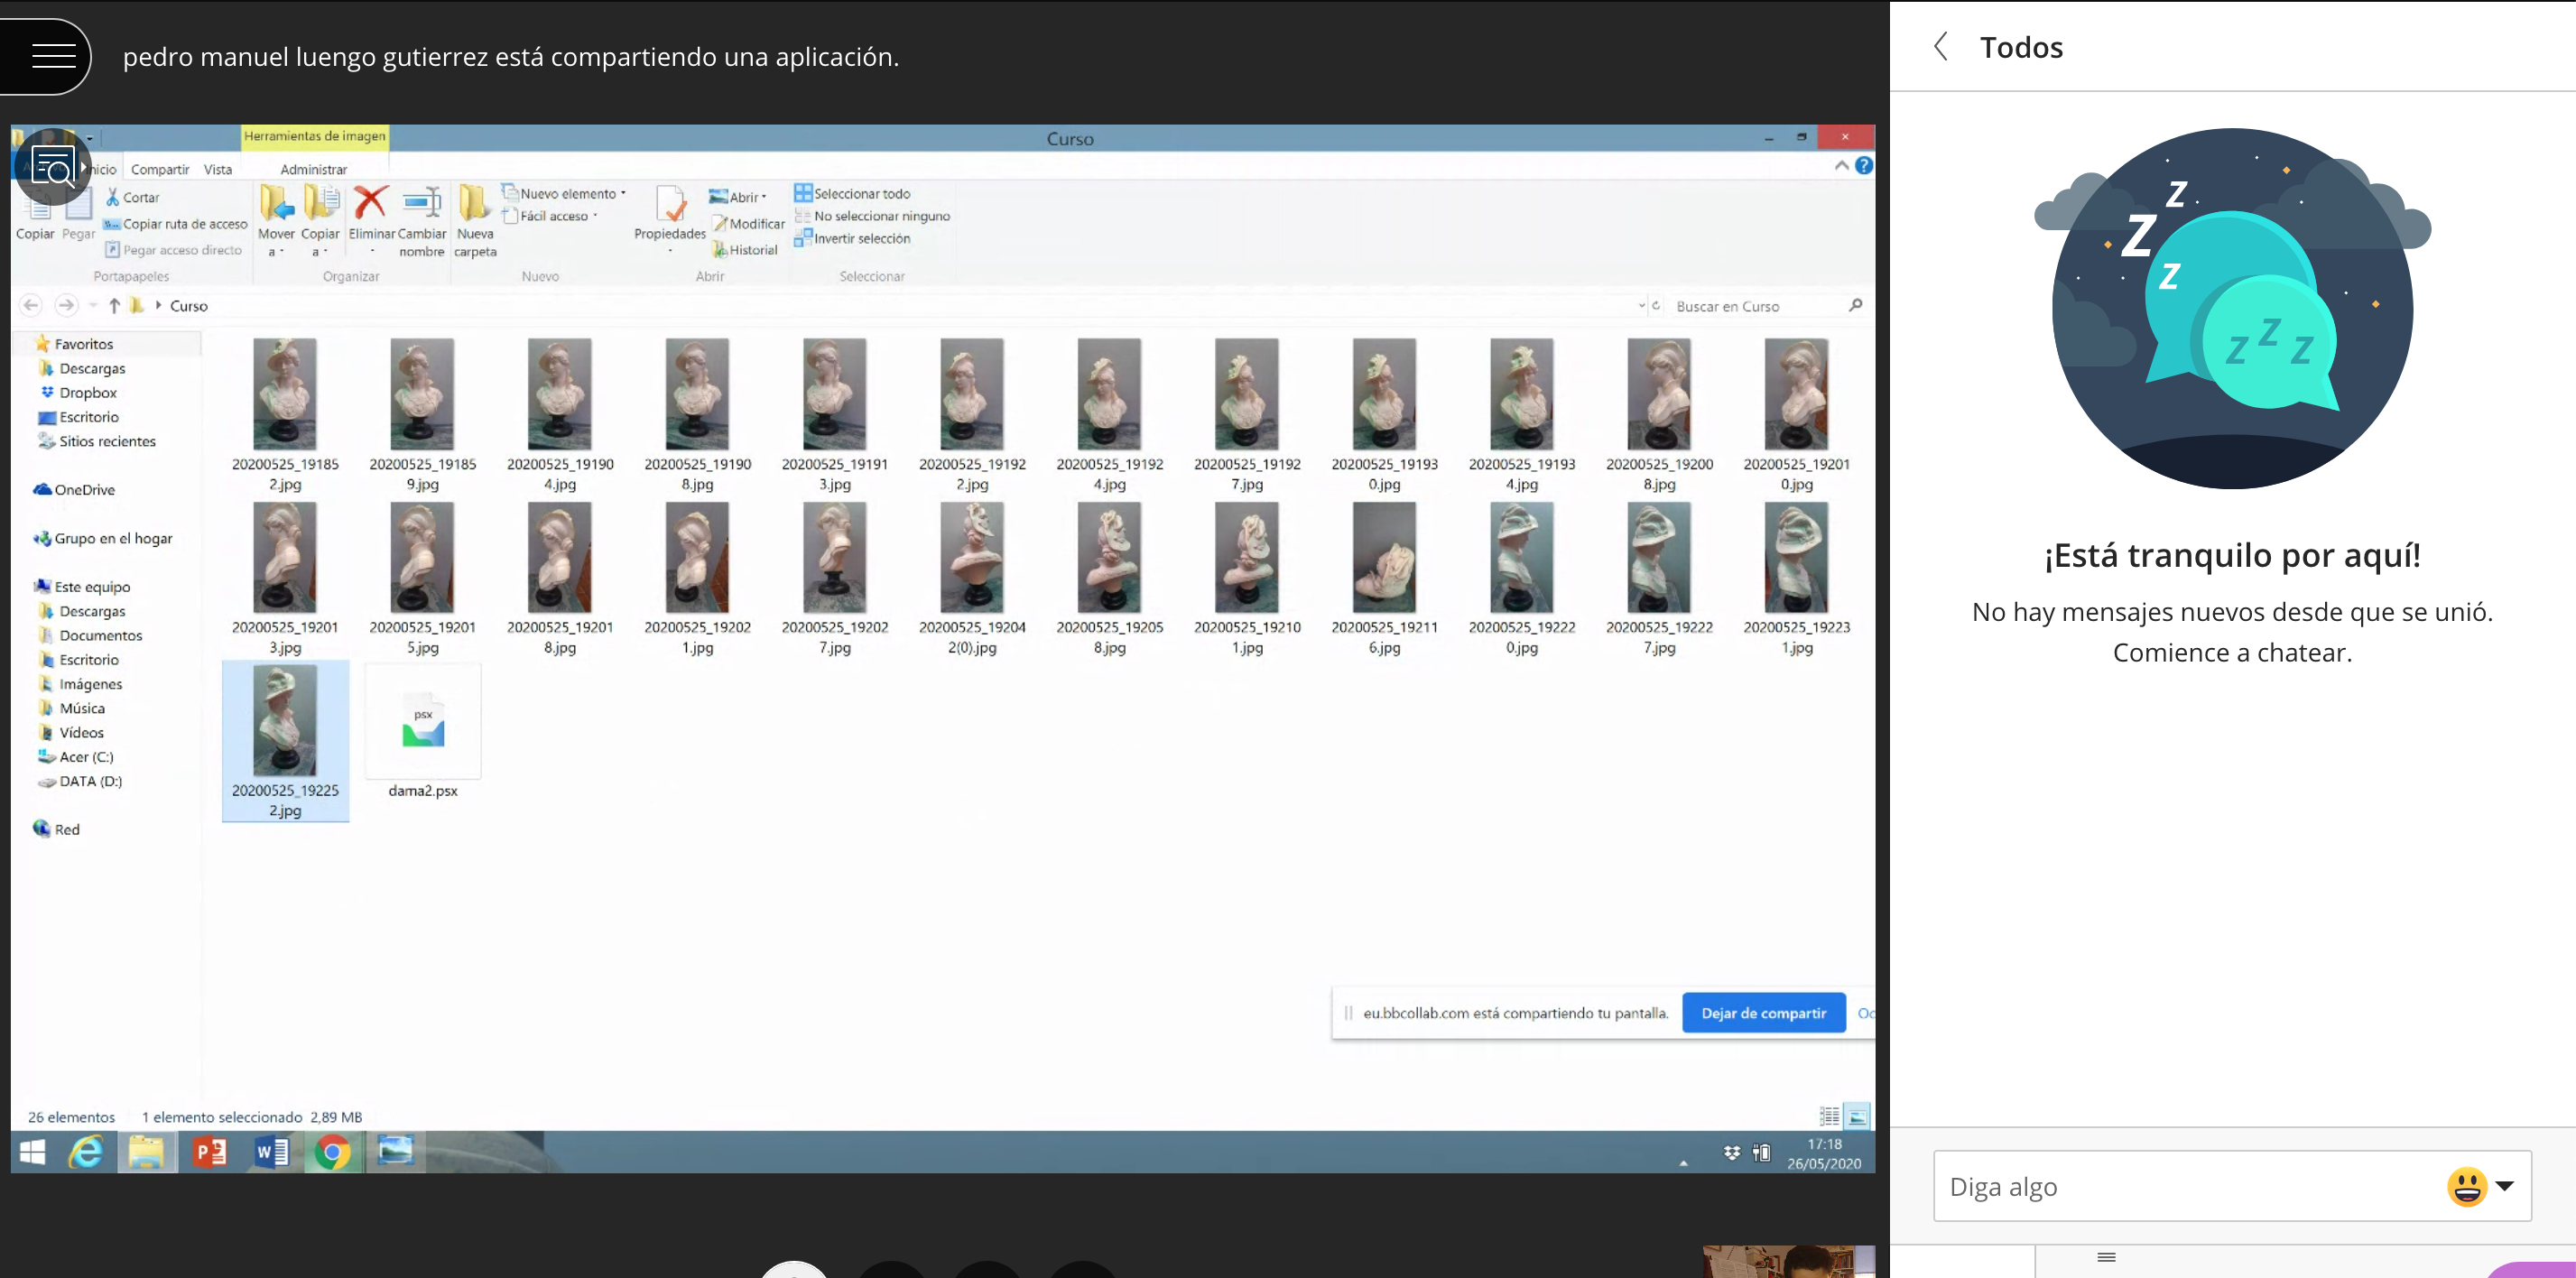Switch to details list view toggle

click(x=1829, y=1116)
